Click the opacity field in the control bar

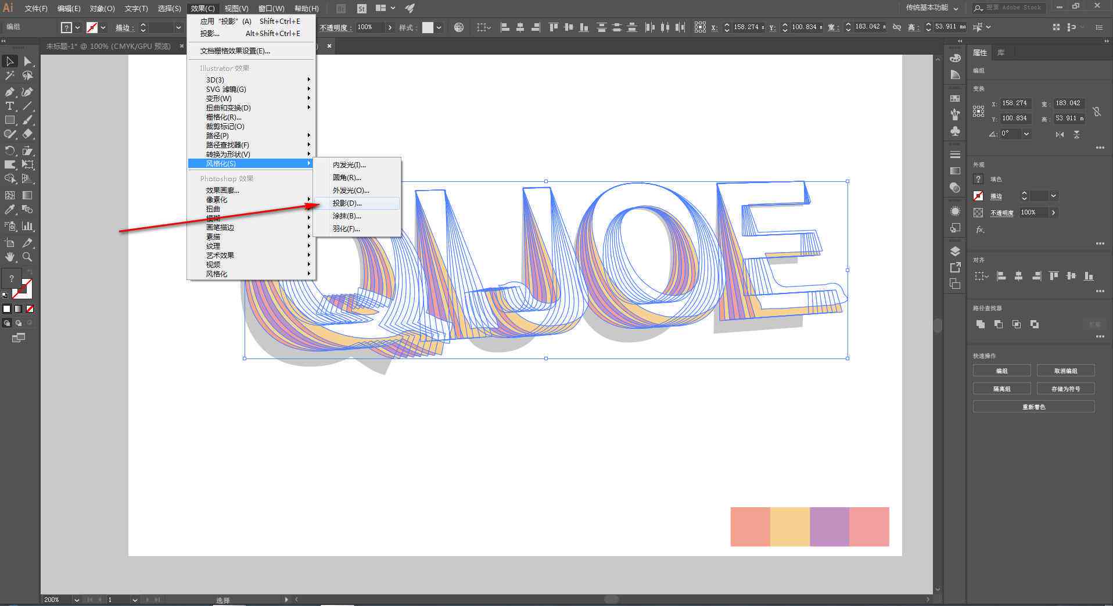tap(371, 27)
